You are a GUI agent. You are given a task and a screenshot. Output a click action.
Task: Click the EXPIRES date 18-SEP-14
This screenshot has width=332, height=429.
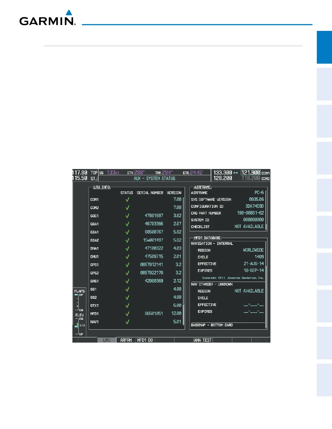point(254,270)
